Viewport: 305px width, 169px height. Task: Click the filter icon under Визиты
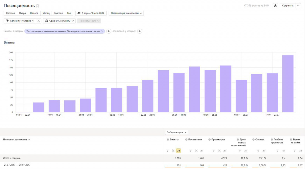[x=167, y=151]
